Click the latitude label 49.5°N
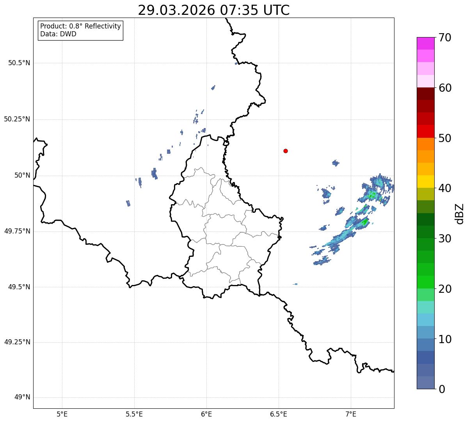 tap(19, 287)
